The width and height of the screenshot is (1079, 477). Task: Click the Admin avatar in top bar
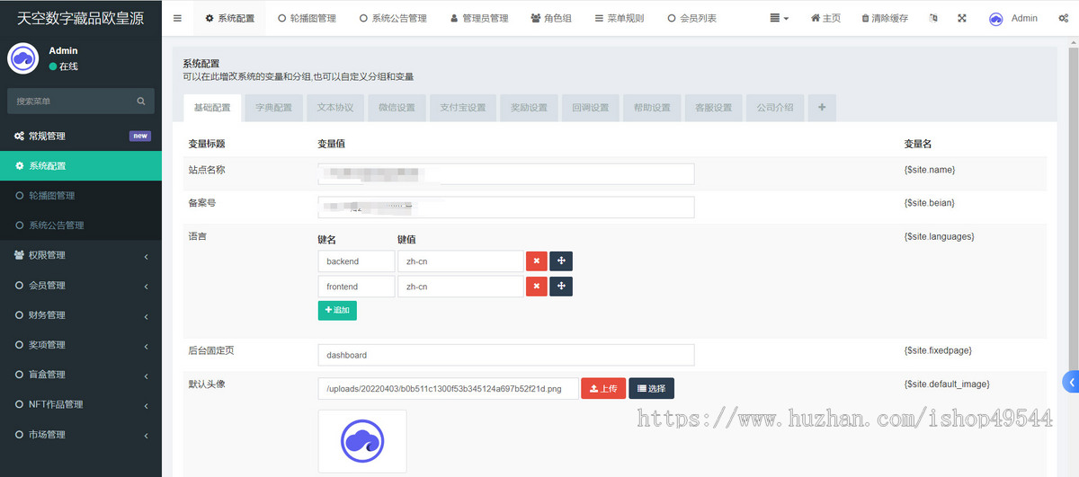point(996,19)
